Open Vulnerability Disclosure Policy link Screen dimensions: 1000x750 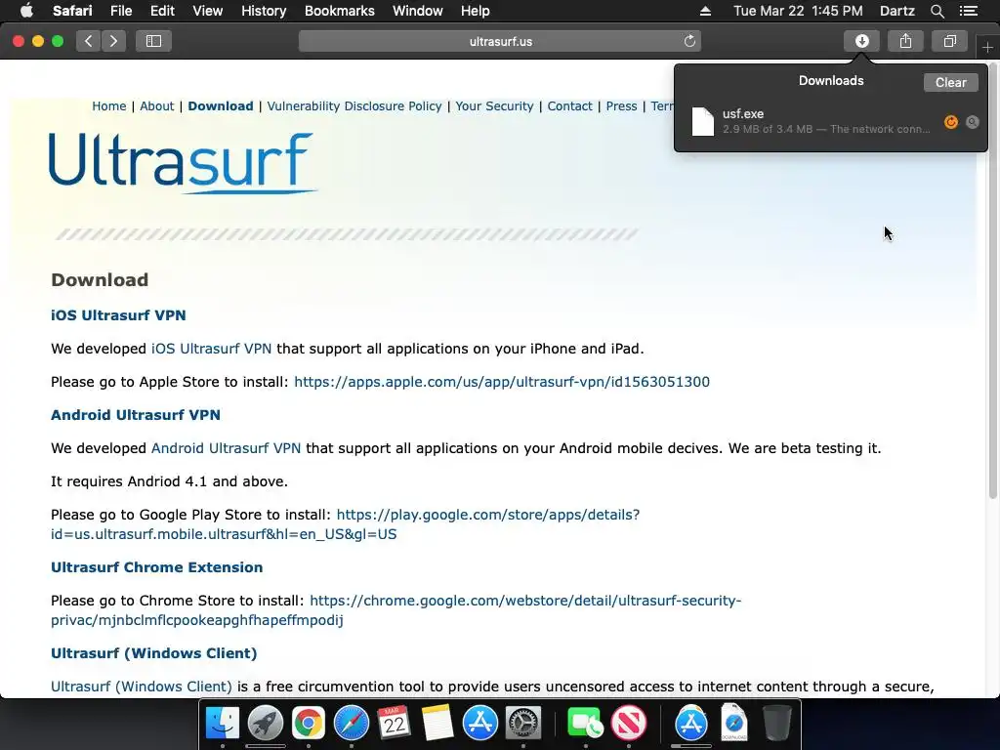pyautogui.click(x=354, y=105)
